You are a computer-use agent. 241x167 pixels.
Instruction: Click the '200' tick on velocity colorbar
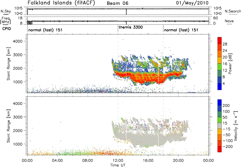226,106
